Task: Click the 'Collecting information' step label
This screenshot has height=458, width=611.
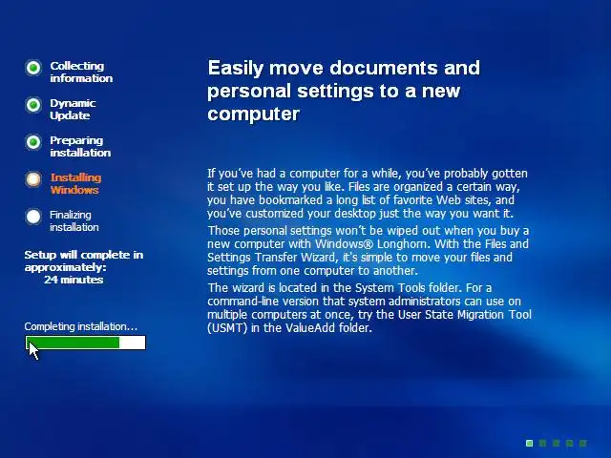Action: pos(81,73)
